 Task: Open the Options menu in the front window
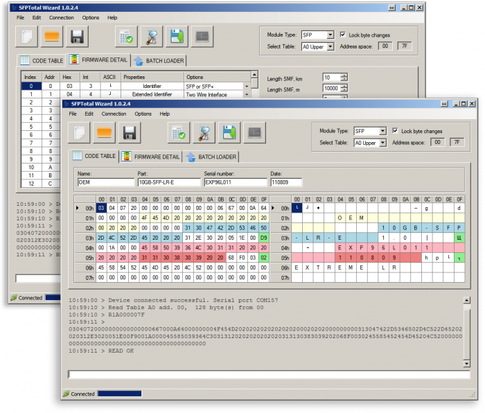tap(143, 114)
